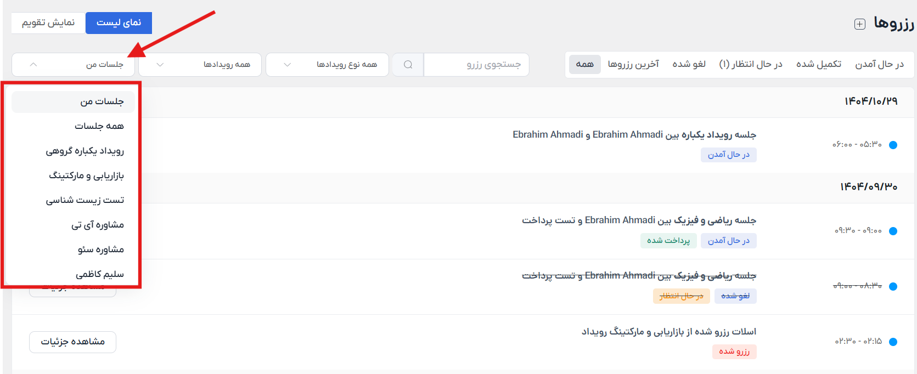
Task: Click the plus icon beside رزروها title
Action: (x=860, y=24)
